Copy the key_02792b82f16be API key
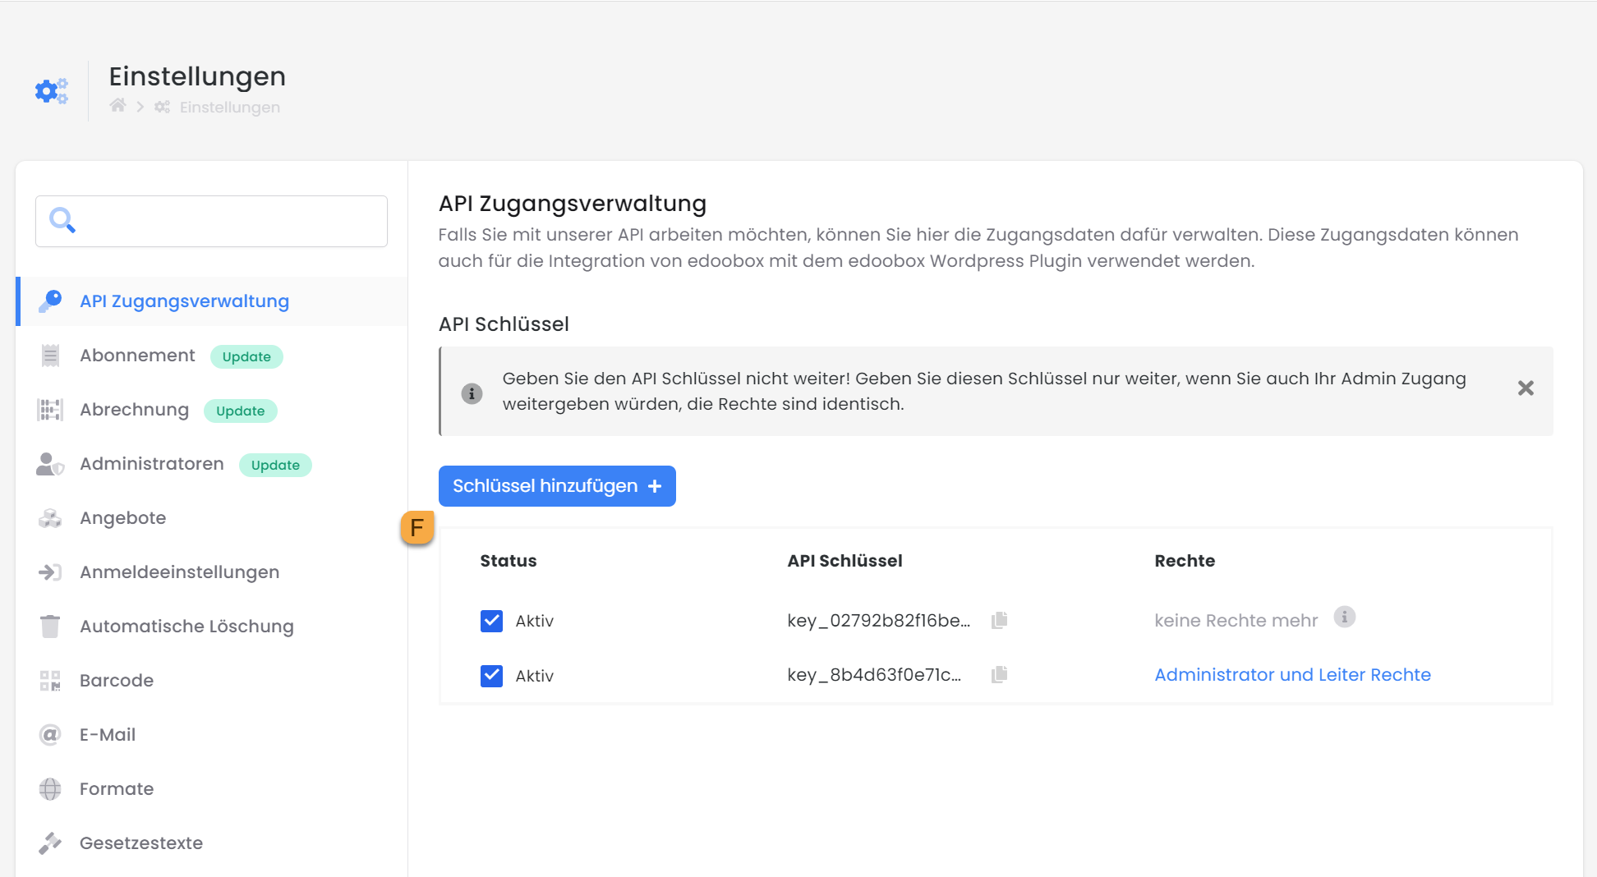1597x877 pixels. coord(999,620)
